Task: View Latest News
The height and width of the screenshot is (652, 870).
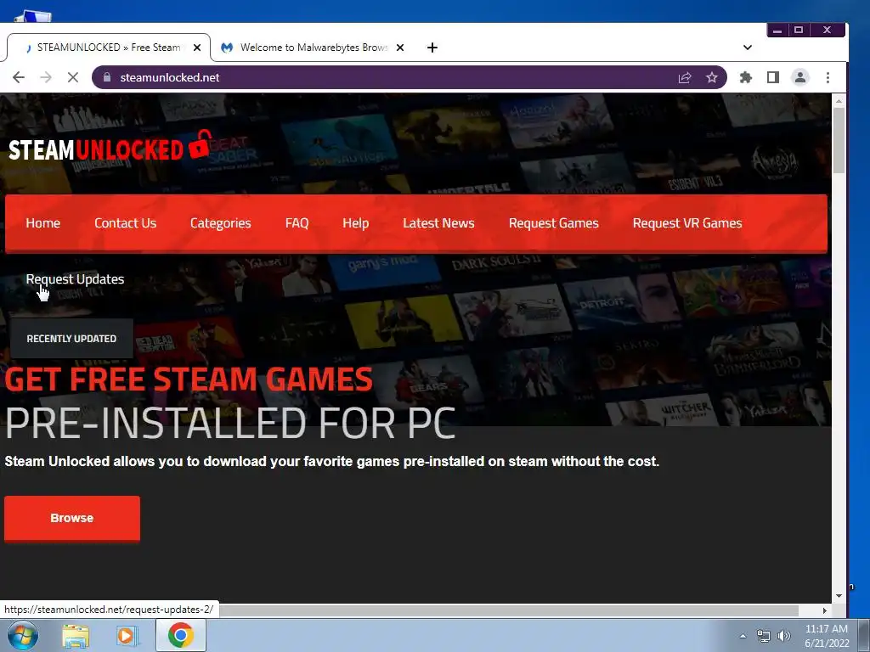Action: pos(438,223)
